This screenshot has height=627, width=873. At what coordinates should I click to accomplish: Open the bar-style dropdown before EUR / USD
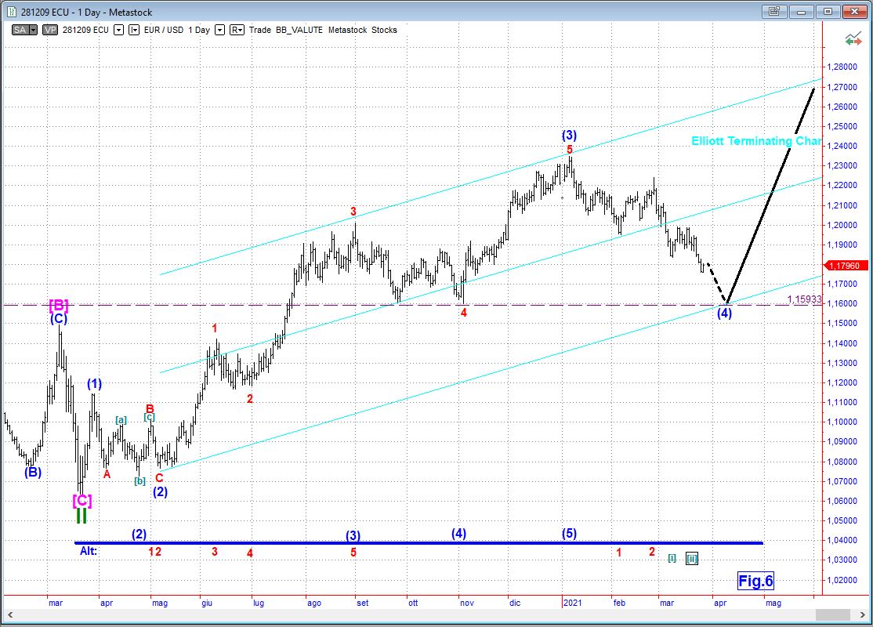click(x=134, y=30)
